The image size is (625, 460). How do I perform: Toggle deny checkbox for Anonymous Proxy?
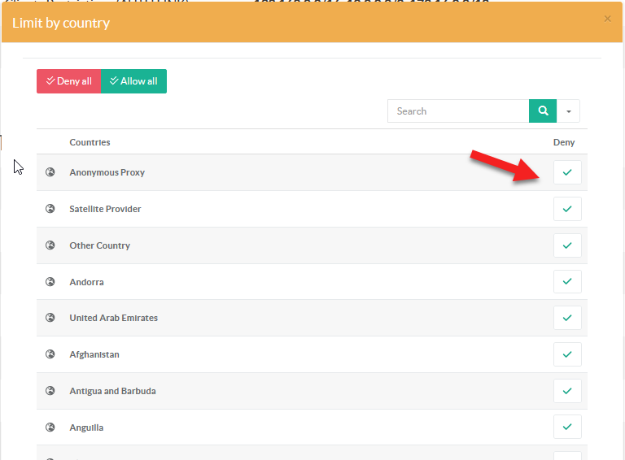567,172
